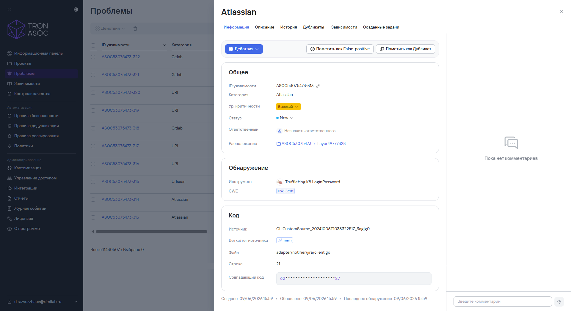Open issue ASOC53075473-314 in table

point(120,200)
